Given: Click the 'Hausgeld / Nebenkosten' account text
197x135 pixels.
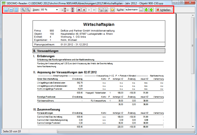Looking at the screenshot, I should coord(96,93).
